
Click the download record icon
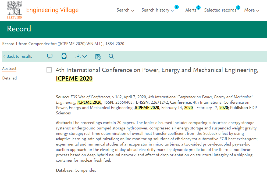coord(78,56)
